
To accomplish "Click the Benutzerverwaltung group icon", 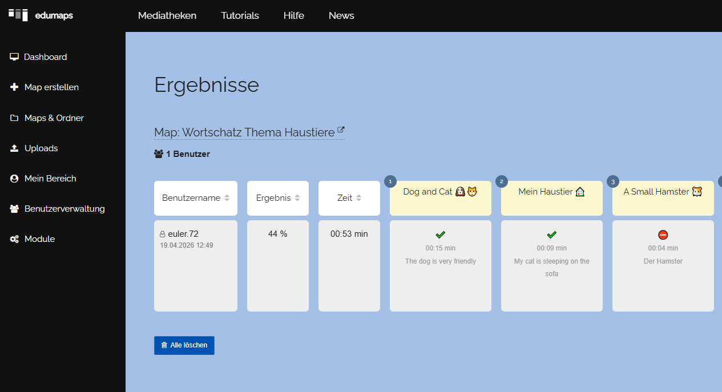I will [x=14, y=209].
